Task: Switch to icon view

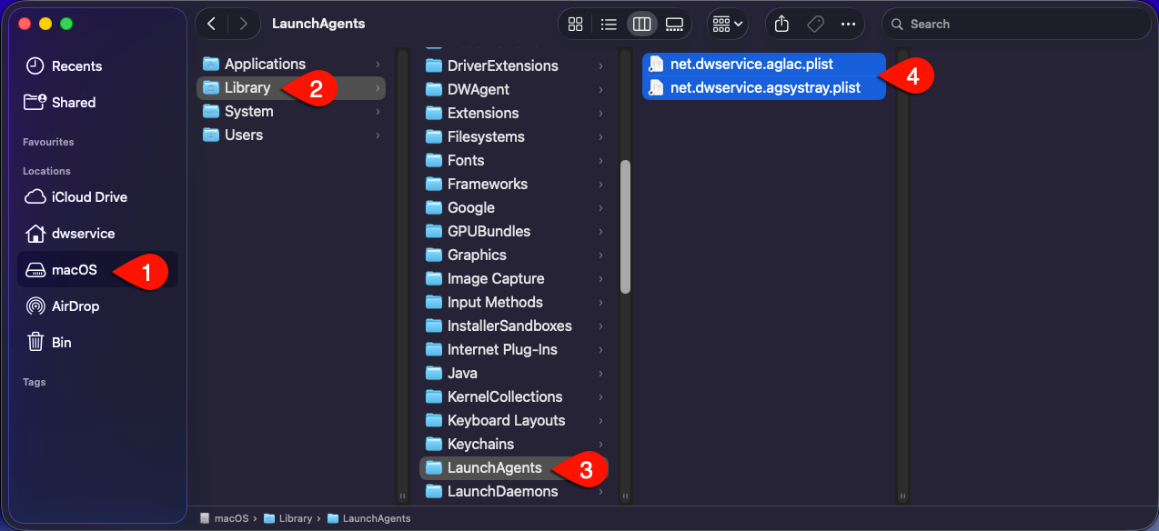Action: [x=575, y=24]
